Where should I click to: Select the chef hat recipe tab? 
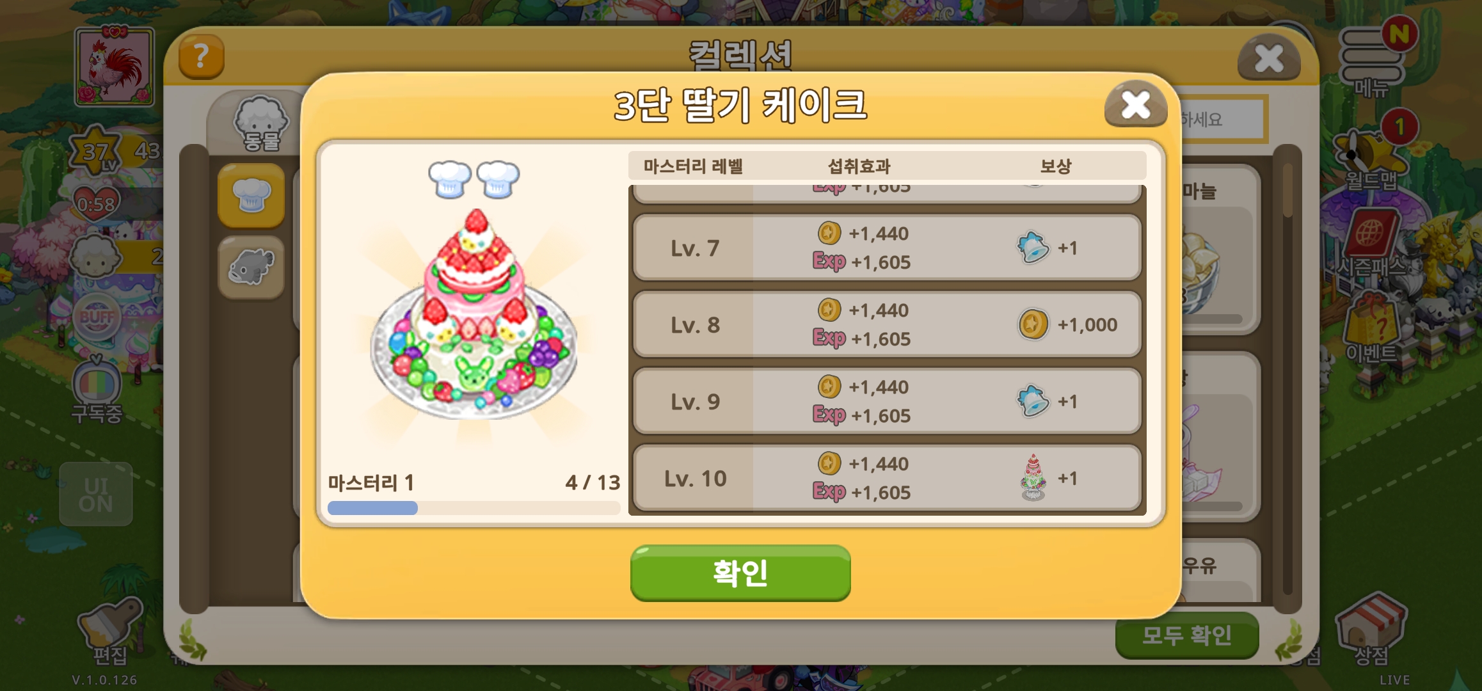tap(251, 195)
